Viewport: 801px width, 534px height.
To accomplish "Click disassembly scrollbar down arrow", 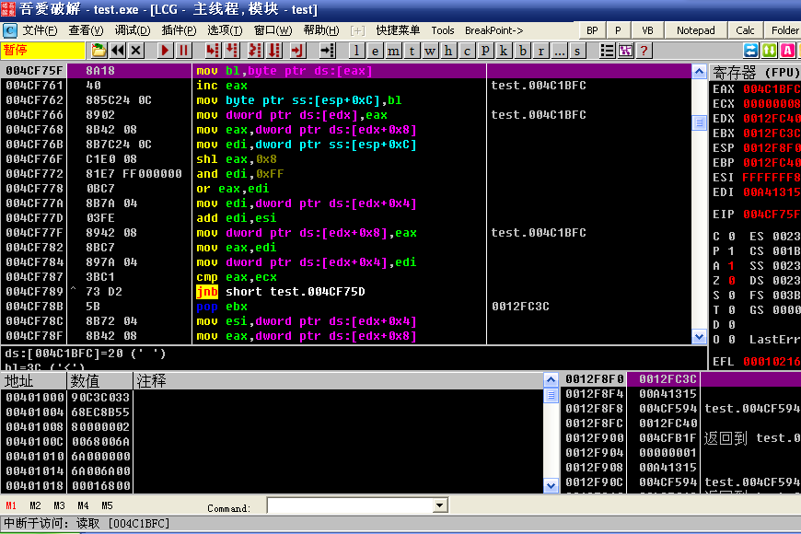I will tap(700, 336).
